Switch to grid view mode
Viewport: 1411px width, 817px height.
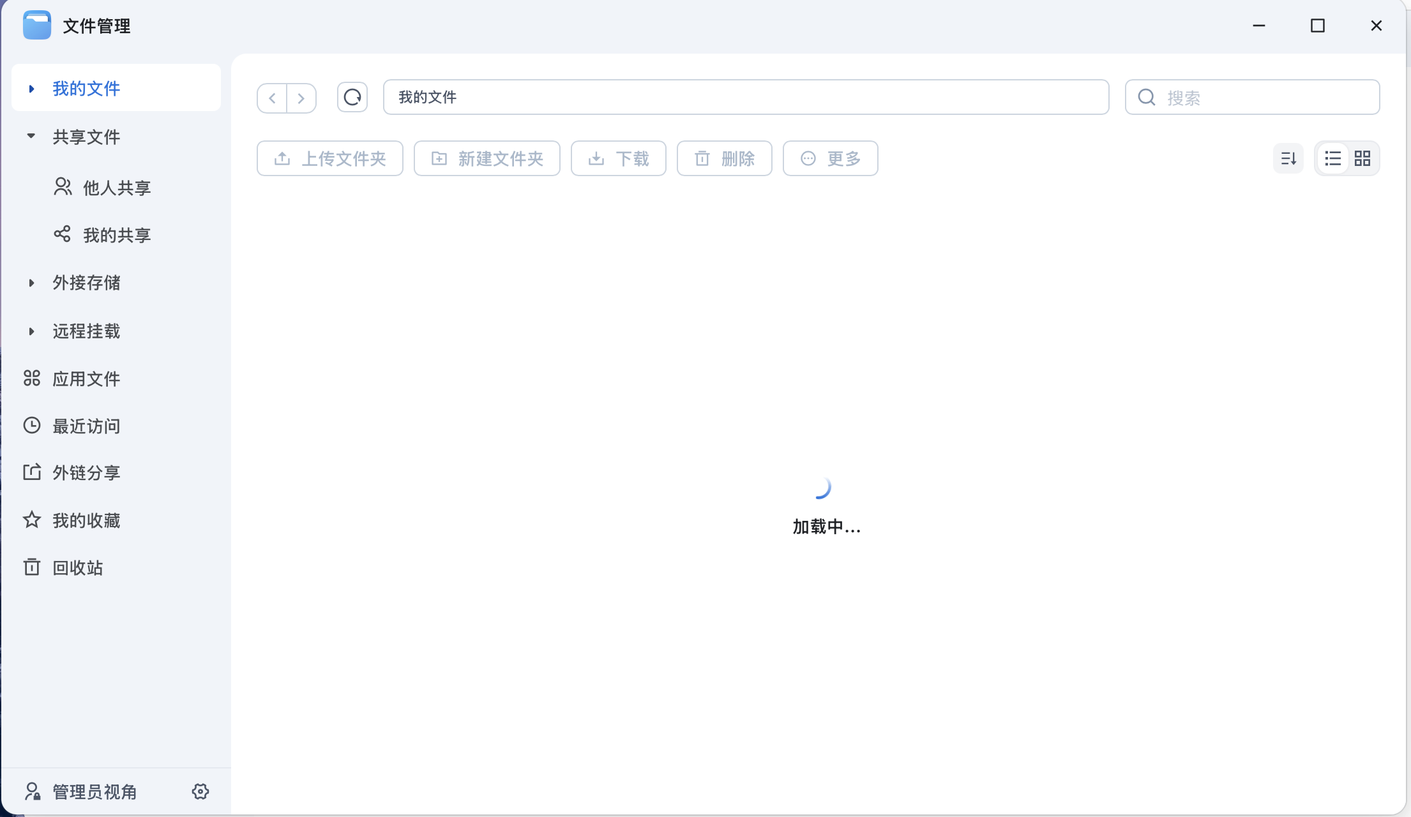pos(1362,158)
